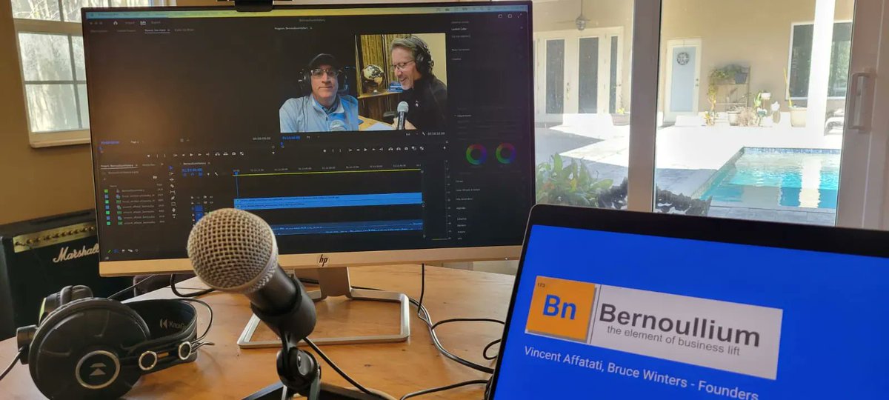Click Mark In in Program monitor
The image size is (889, 400).
(x=333, y=150)
